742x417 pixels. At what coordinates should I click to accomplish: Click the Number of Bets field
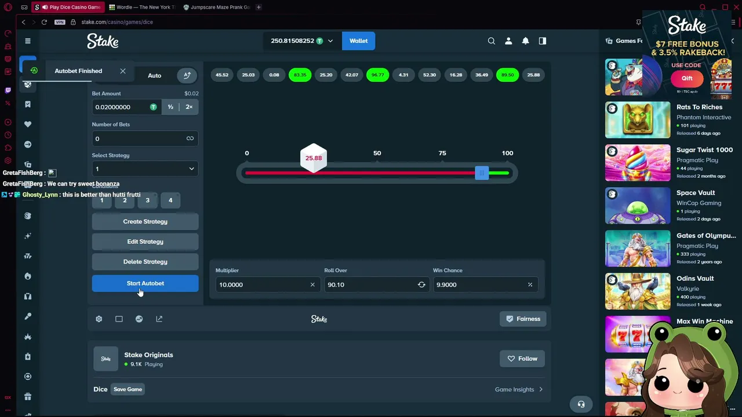145,139
